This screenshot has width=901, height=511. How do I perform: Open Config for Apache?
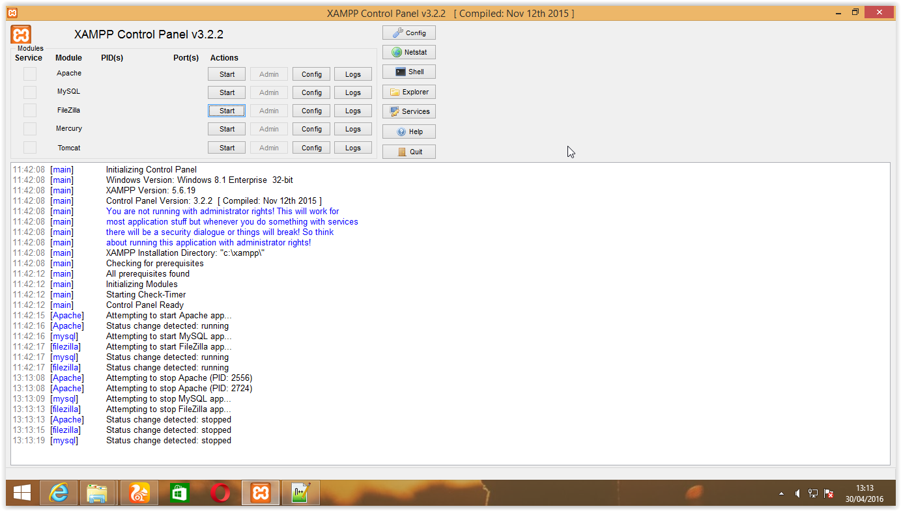point(311,74)
